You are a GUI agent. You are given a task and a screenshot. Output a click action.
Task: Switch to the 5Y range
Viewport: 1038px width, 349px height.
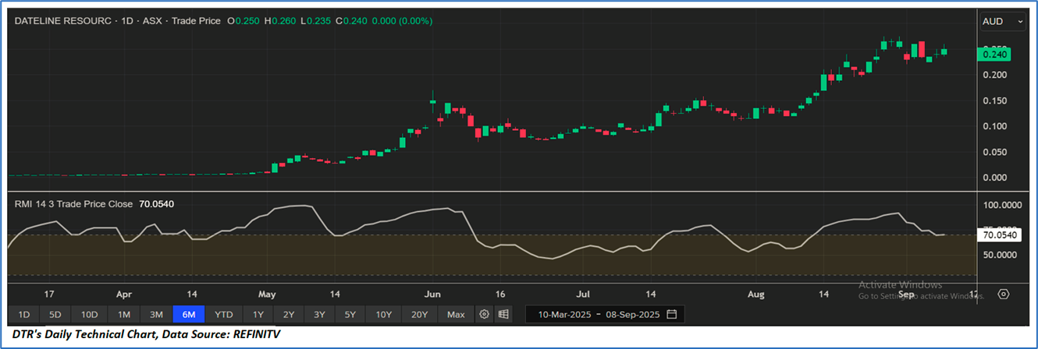click(x=350, y=315)
